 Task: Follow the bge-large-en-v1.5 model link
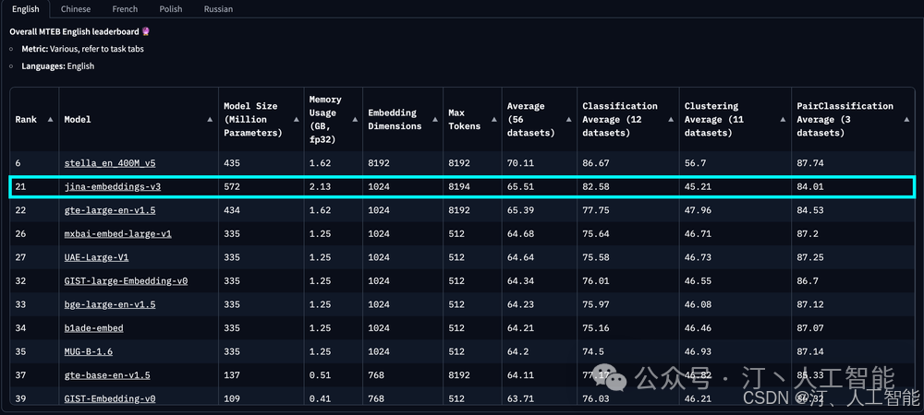(109, 304)
